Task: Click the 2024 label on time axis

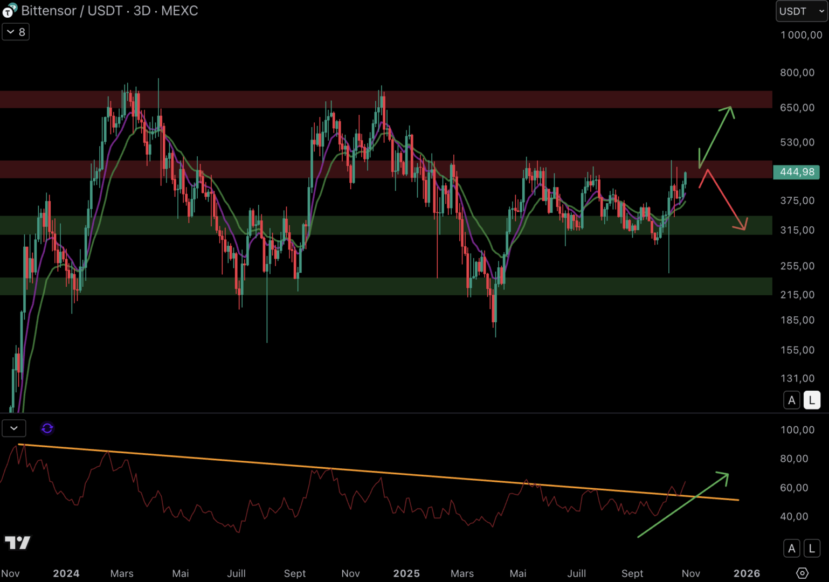Action: [x=66, y=573]
